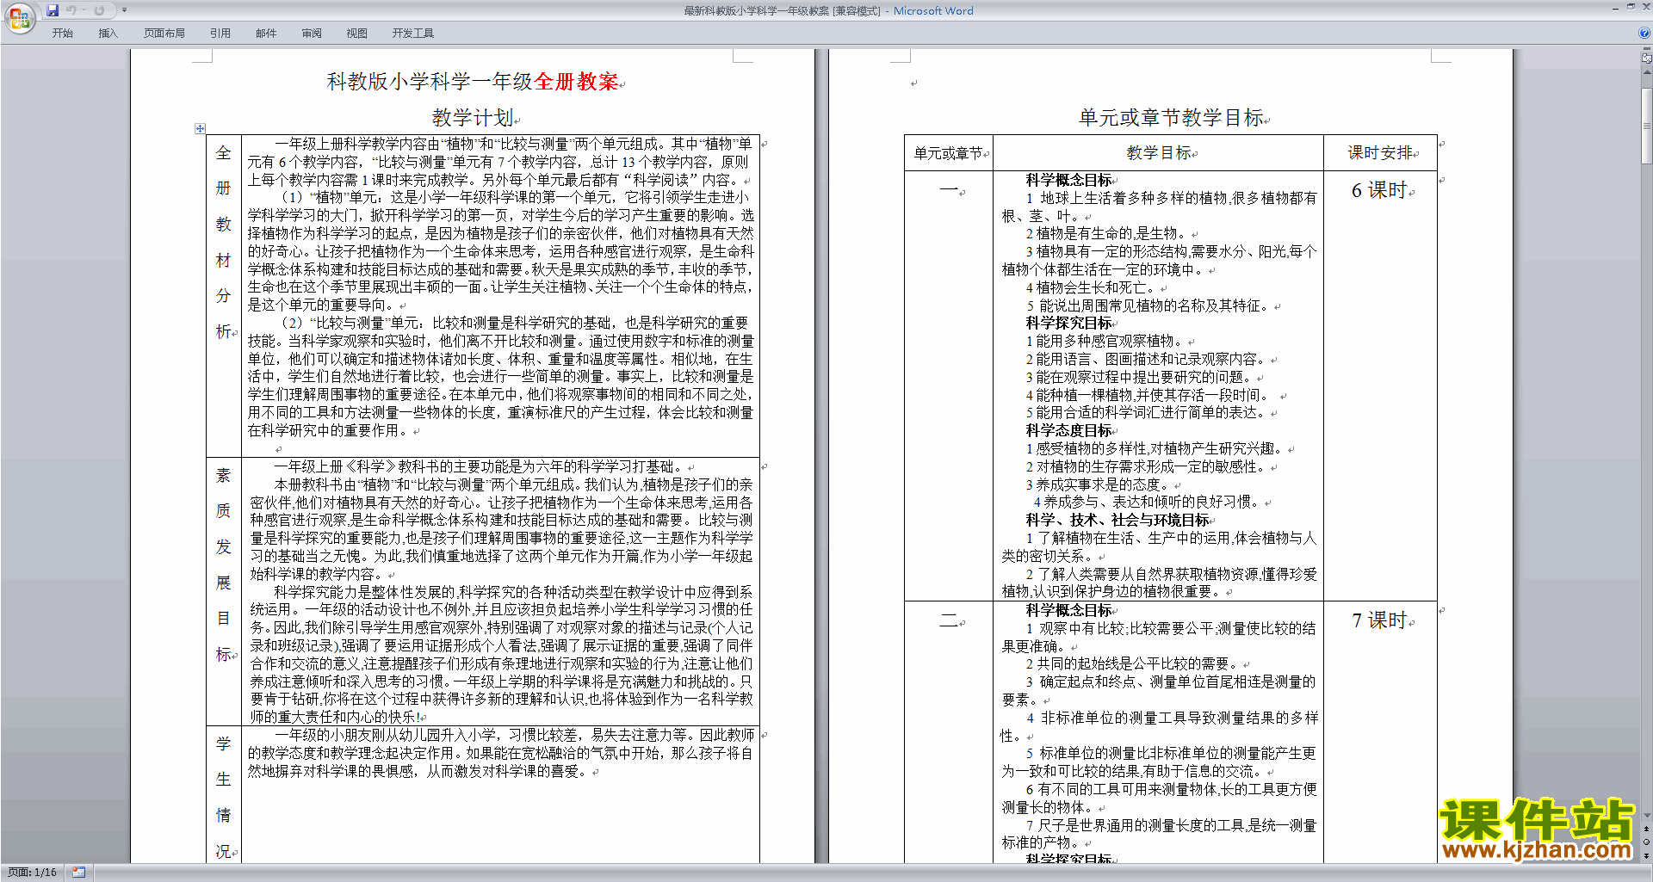Viewport: 1653px width, 882px height.
Task: Jump to previous page with the double-up arrow
Action: 1647,828
